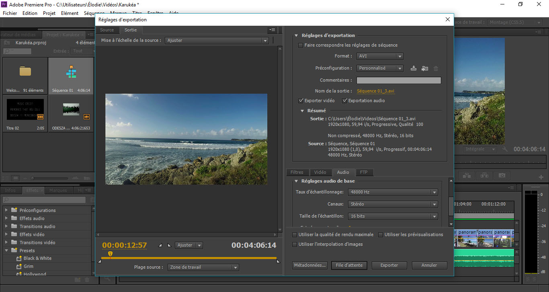Viewport: 549px width, 292px height.
Task: Click the Commentaires text field
Action: pos(399,80)
